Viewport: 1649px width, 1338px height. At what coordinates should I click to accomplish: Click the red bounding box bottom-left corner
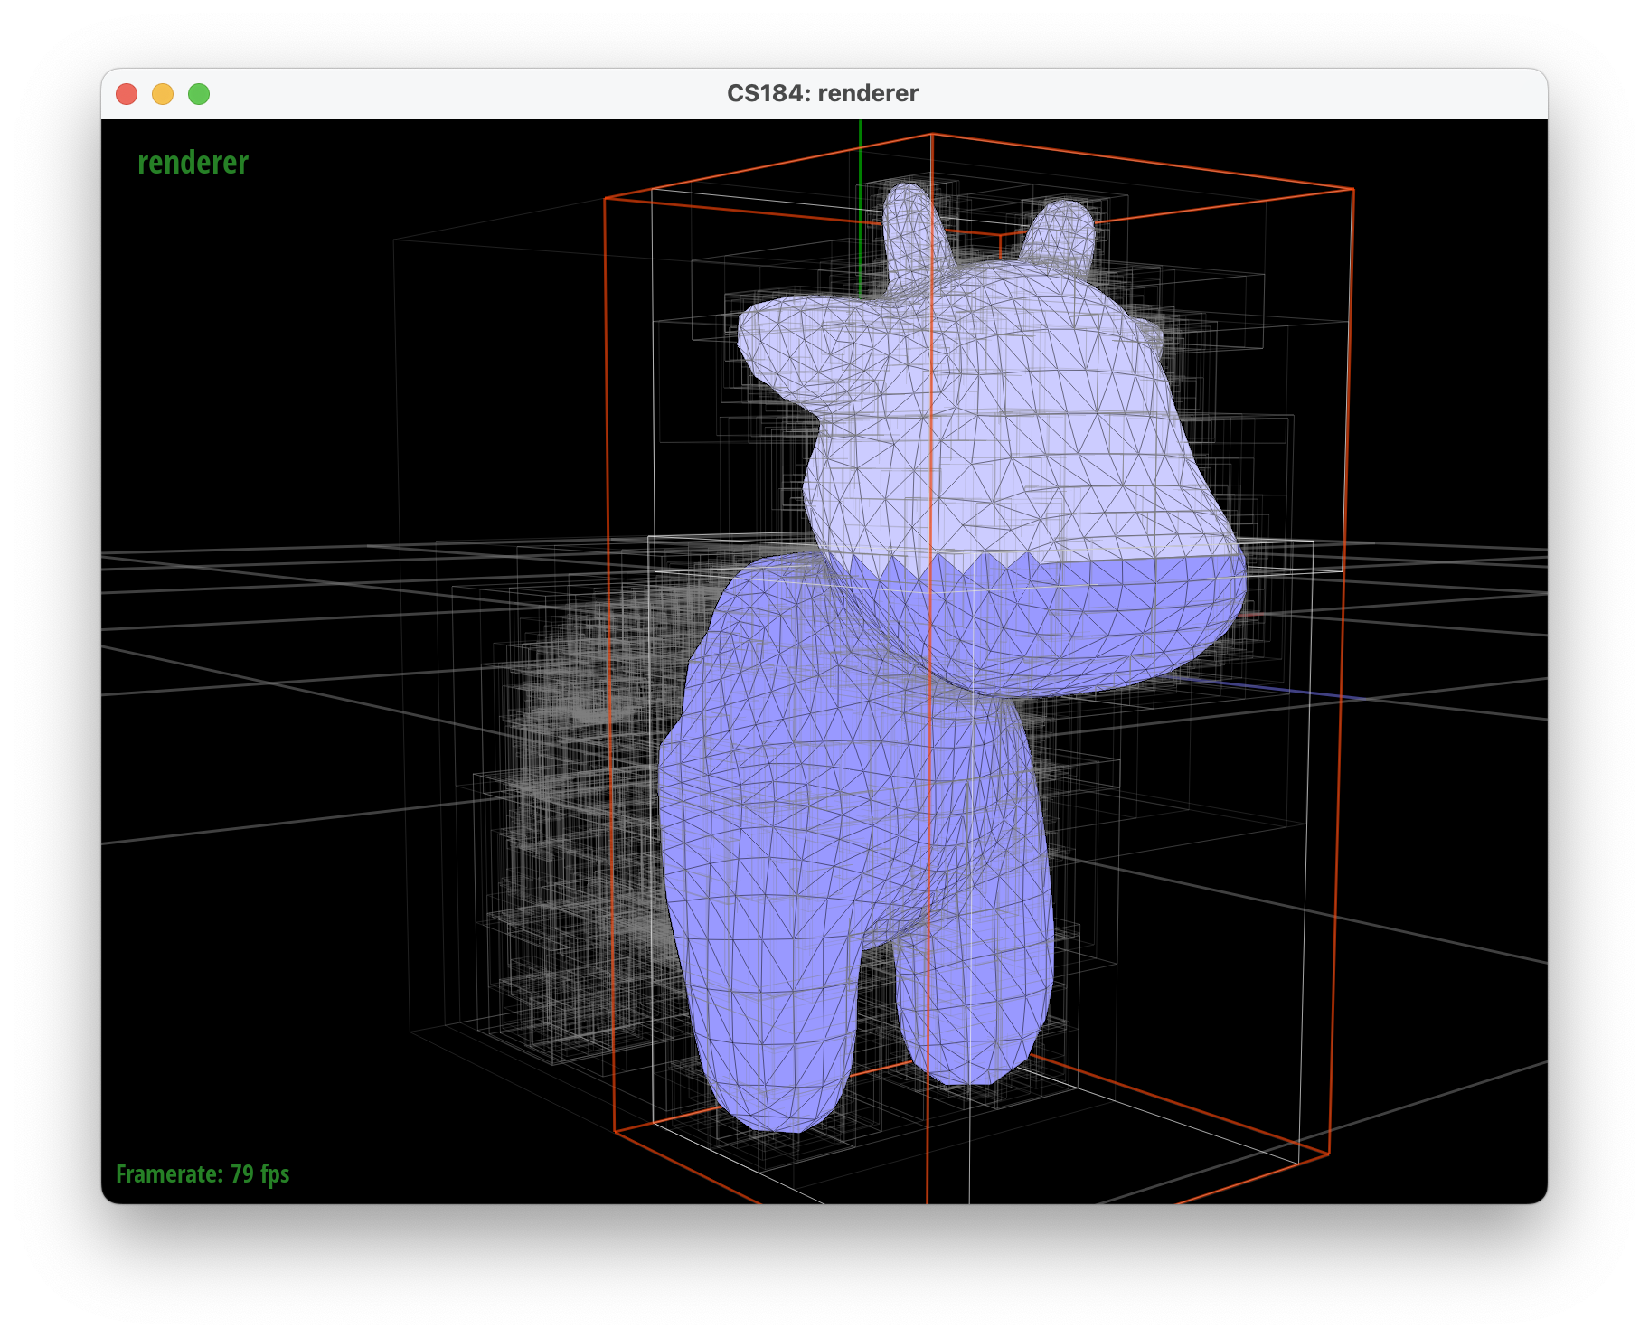[x=615, y=1131]
